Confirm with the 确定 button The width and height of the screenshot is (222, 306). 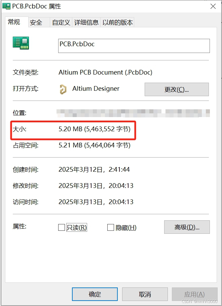95,294
